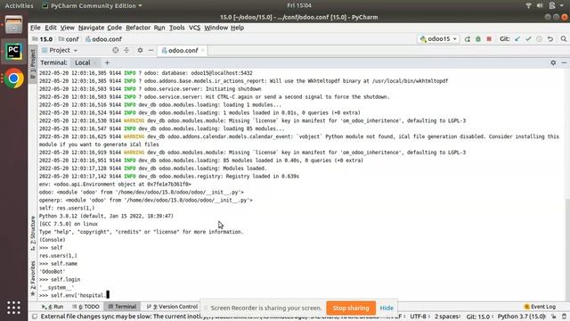Viewport: 570px width, 321px height.
Task: Open the Tools menu
Action: click(x=177, y=28)
